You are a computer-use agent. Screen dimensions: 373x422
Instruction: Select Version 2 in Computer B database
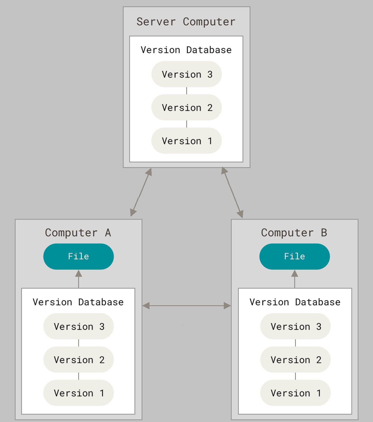tap(295, 360)
